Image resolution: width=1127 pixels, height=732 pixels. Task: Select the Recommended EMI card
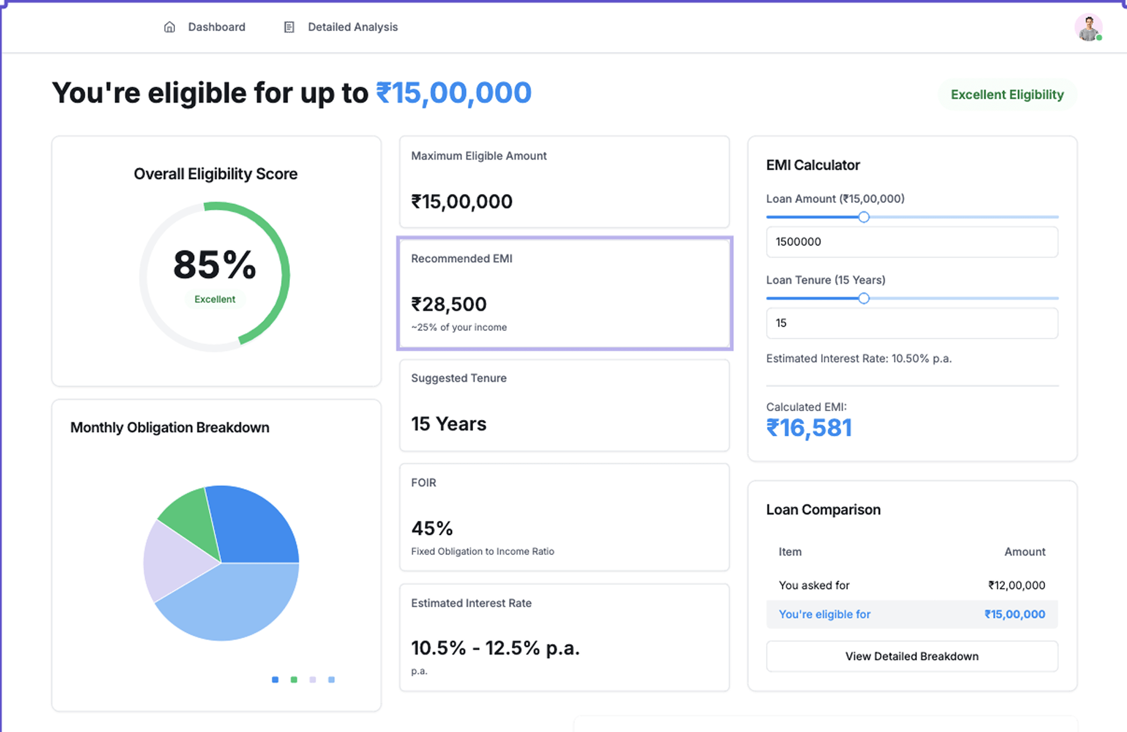(x=564, y=293)
